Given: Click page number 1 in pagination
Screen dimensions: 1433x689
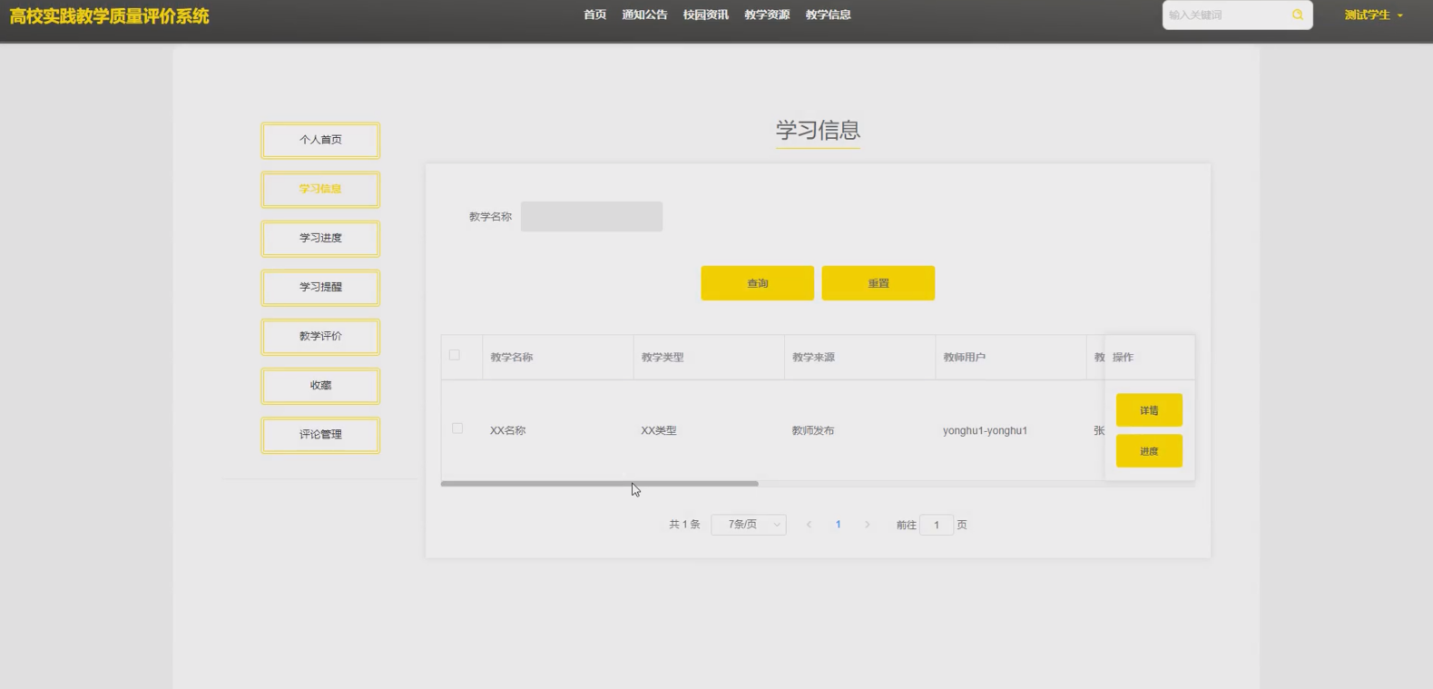Looking at the screenshot, I should coord(838,525).
